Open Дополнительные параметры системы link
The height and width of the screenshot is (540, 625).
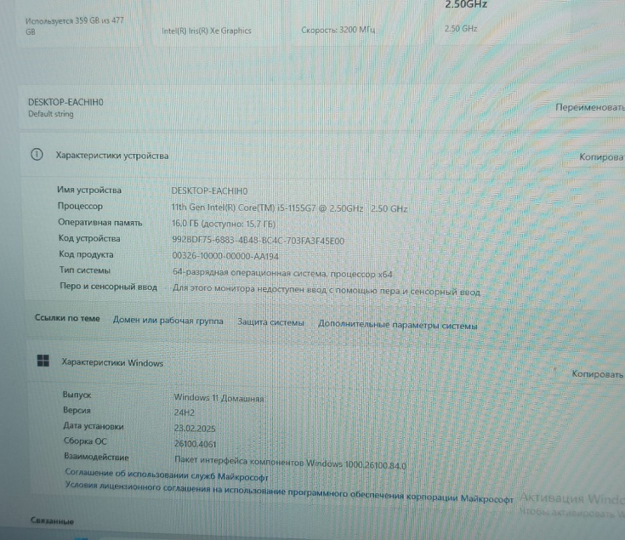[397, 325]
